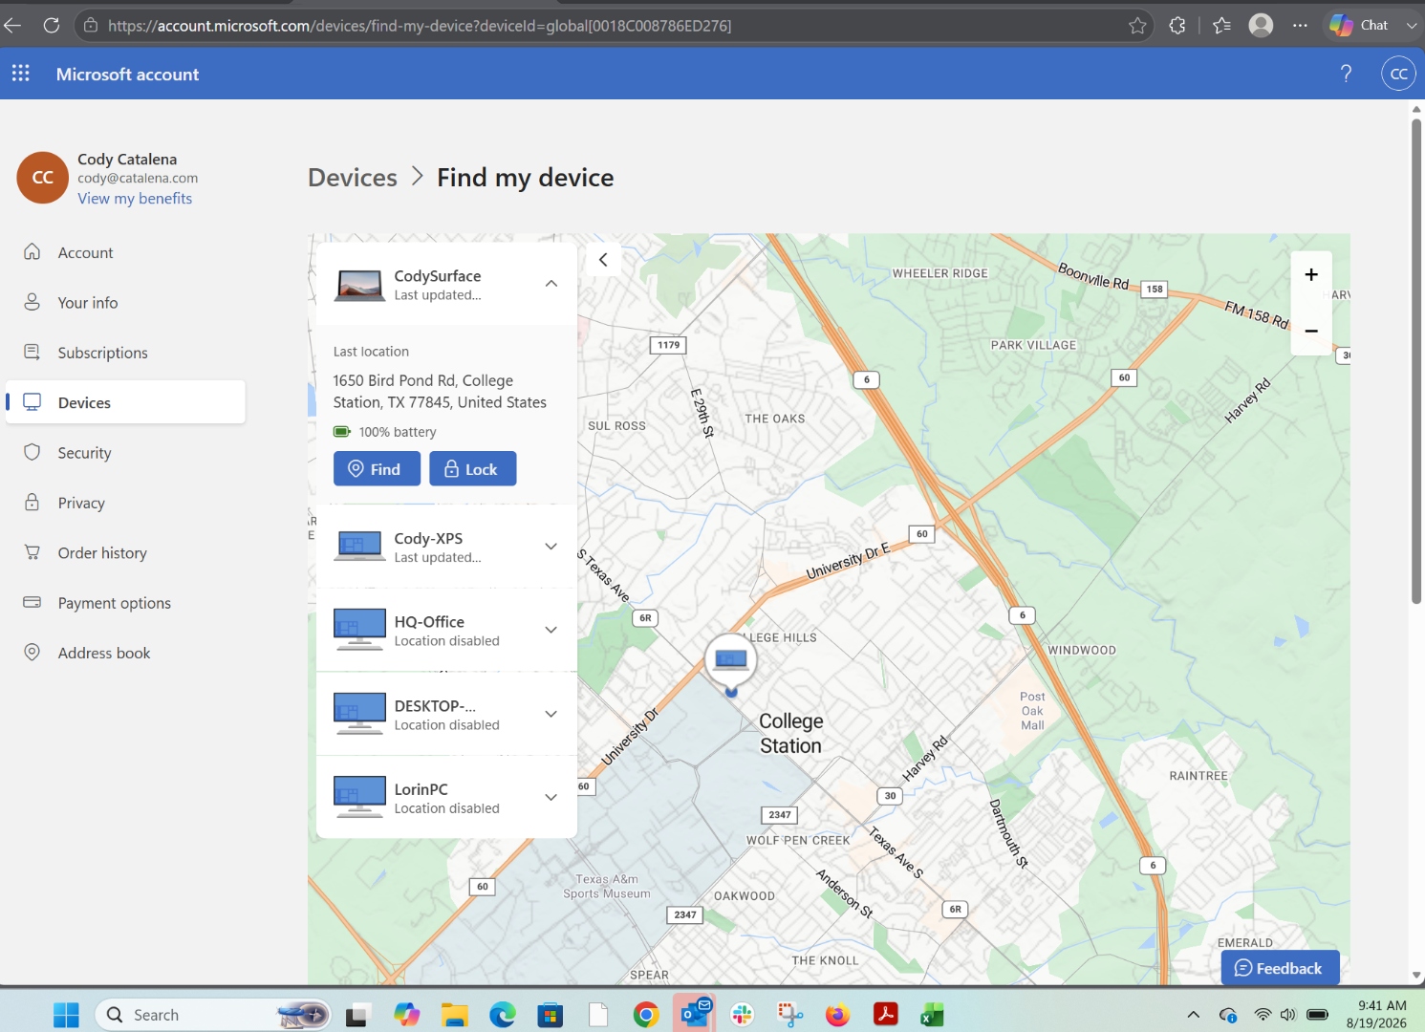Zoom in on the map
1425x1032 pixels.
(1311, 274)
